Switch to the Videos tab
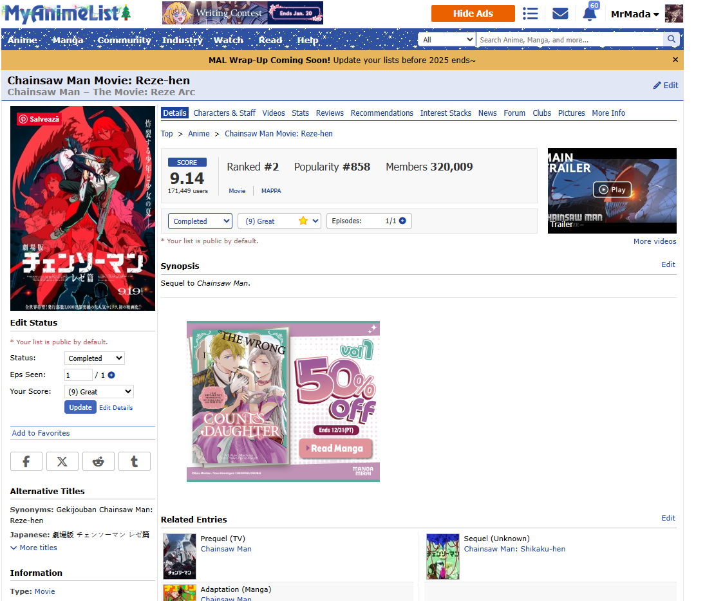Viewport: 705px width, 601px height. point(274,113)
